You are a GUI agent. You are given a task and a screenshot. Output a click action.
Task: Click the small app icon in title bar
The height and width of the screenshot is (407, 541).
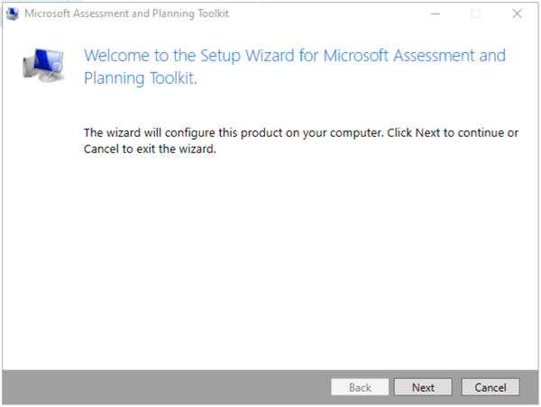click(13, 14)
